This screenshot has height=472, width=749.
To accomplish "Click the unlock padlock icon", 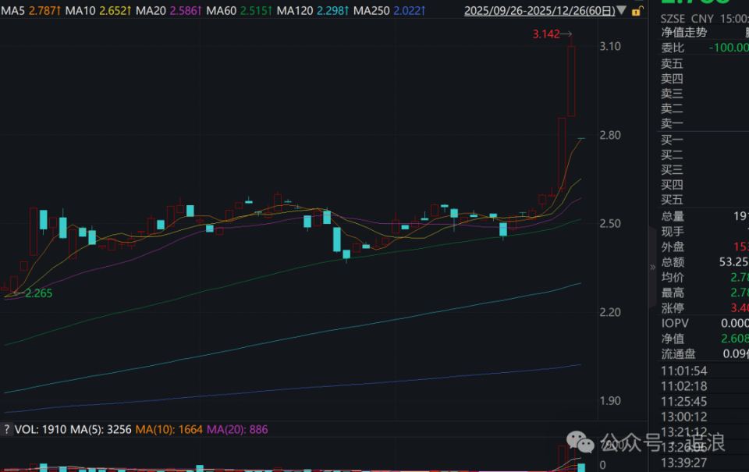I will pyautogui.click(x=637, y=11).
